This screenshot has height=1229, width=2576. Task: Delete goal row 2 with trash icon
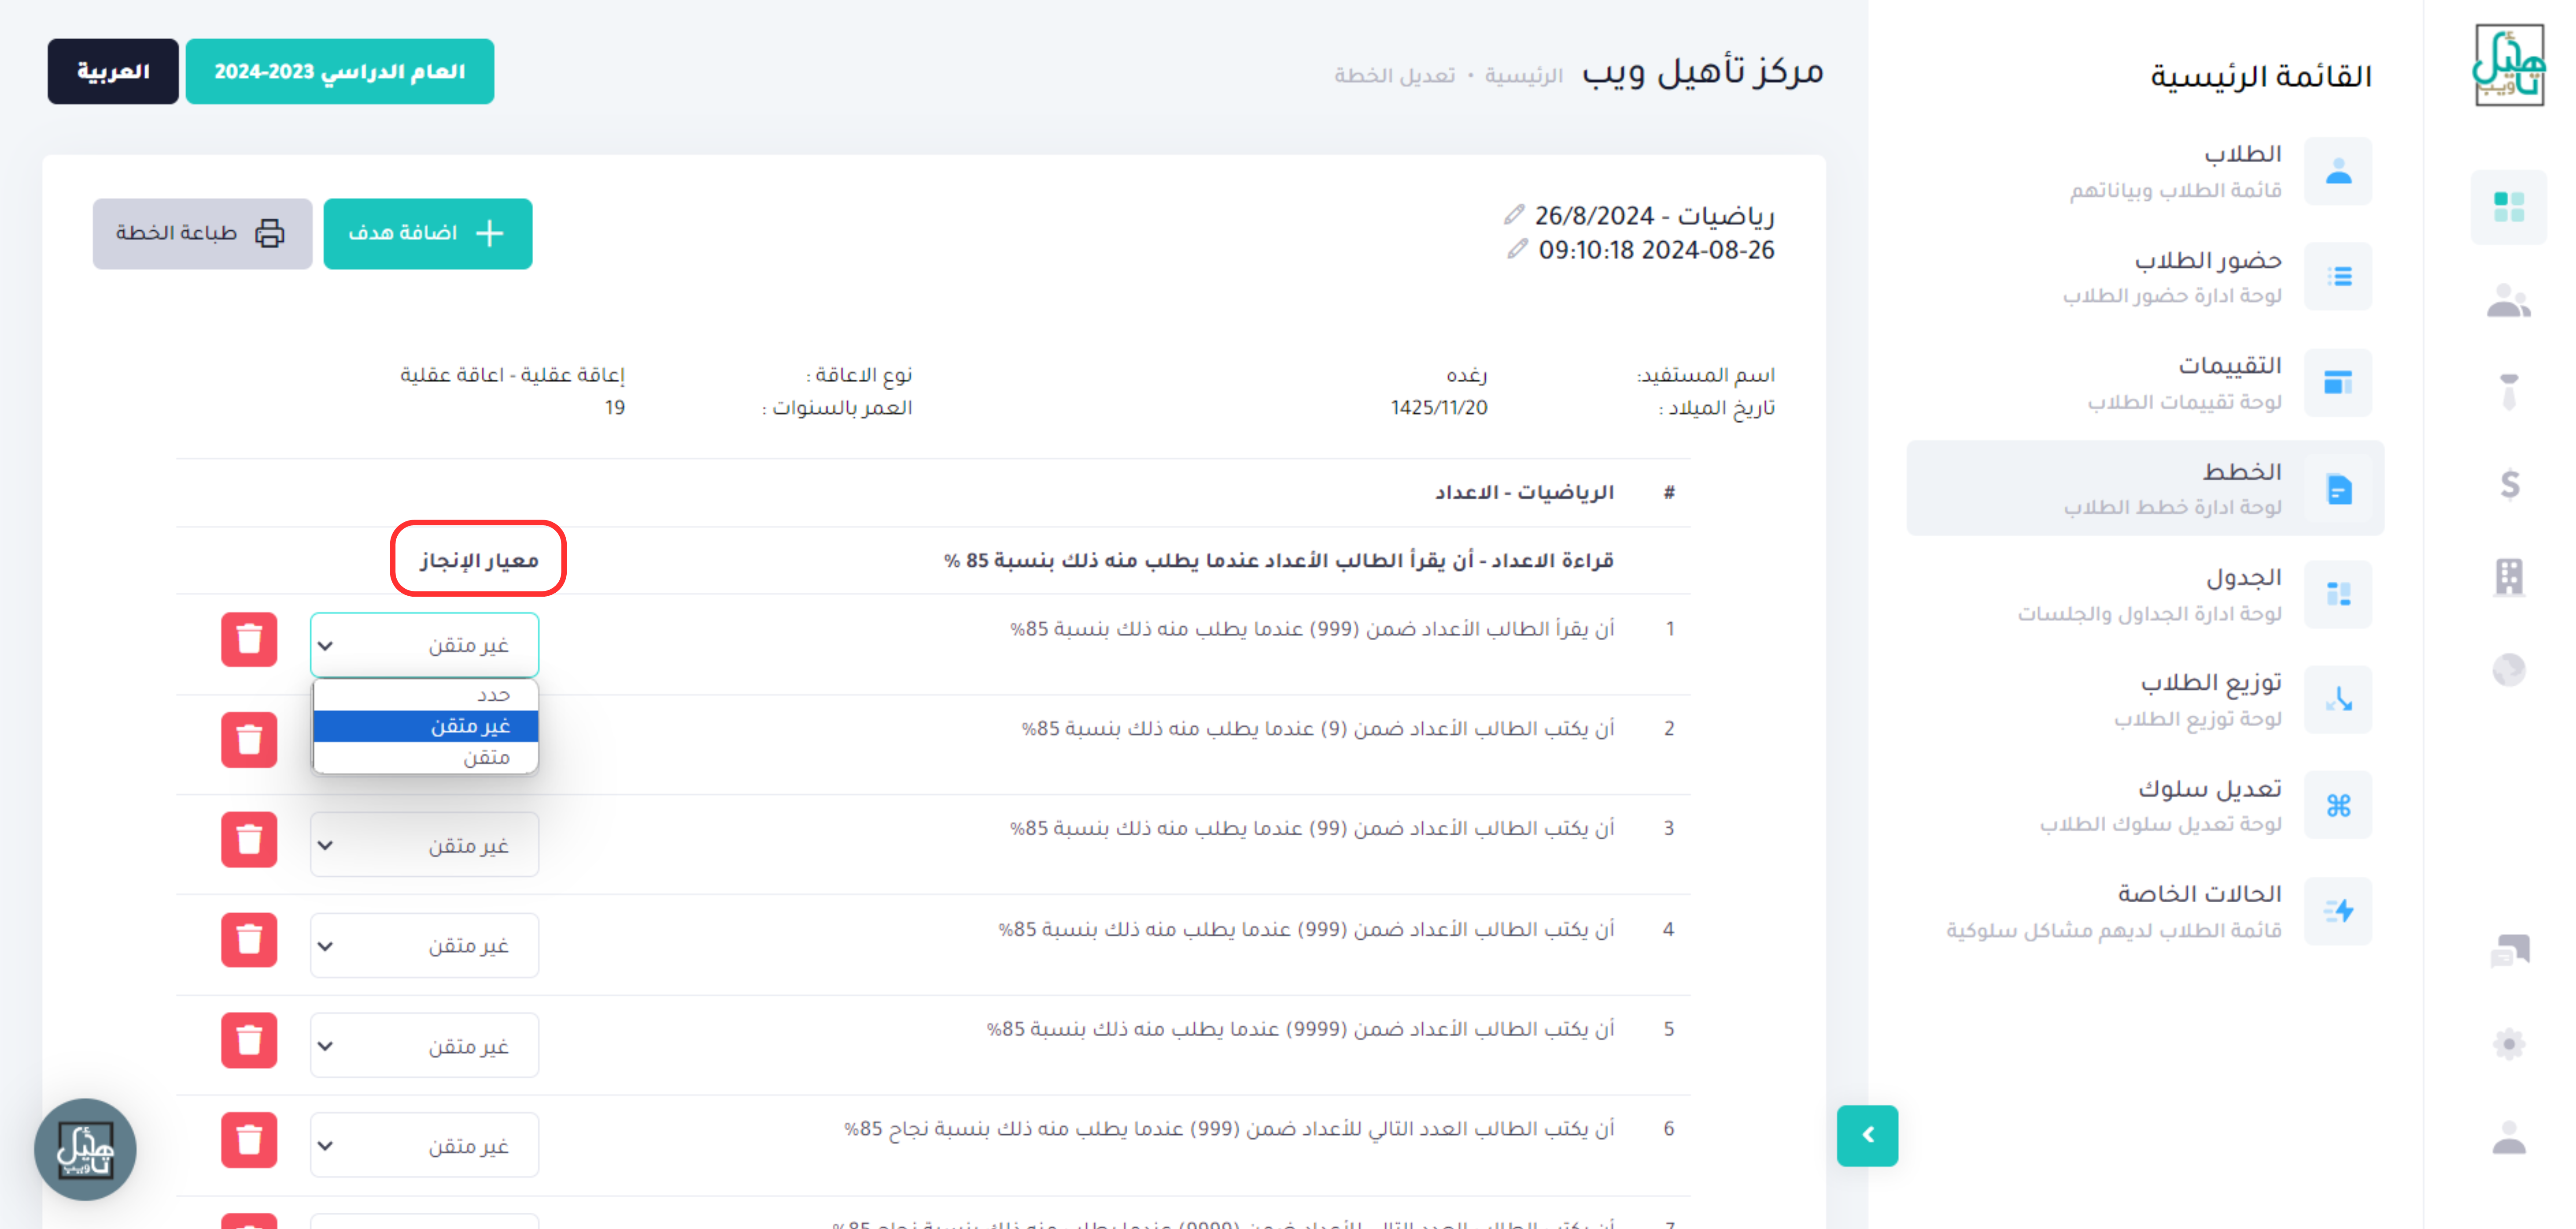click(x=249, y=740)
